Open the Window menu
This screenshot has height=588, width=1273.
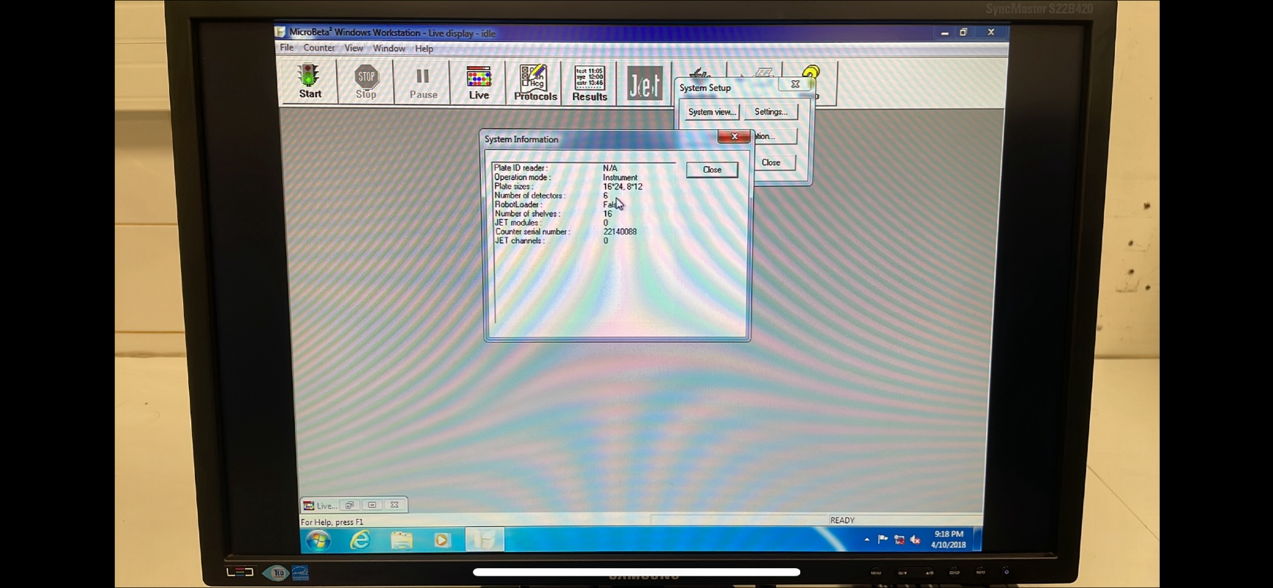(x=389, y=49)
